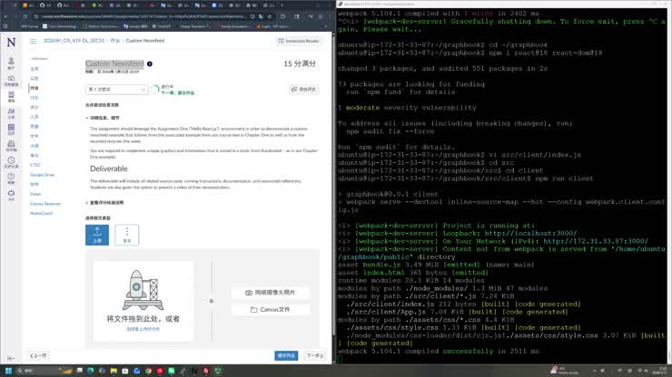
Task: Open the Google Drive course menu item
Action: [42, 175]
